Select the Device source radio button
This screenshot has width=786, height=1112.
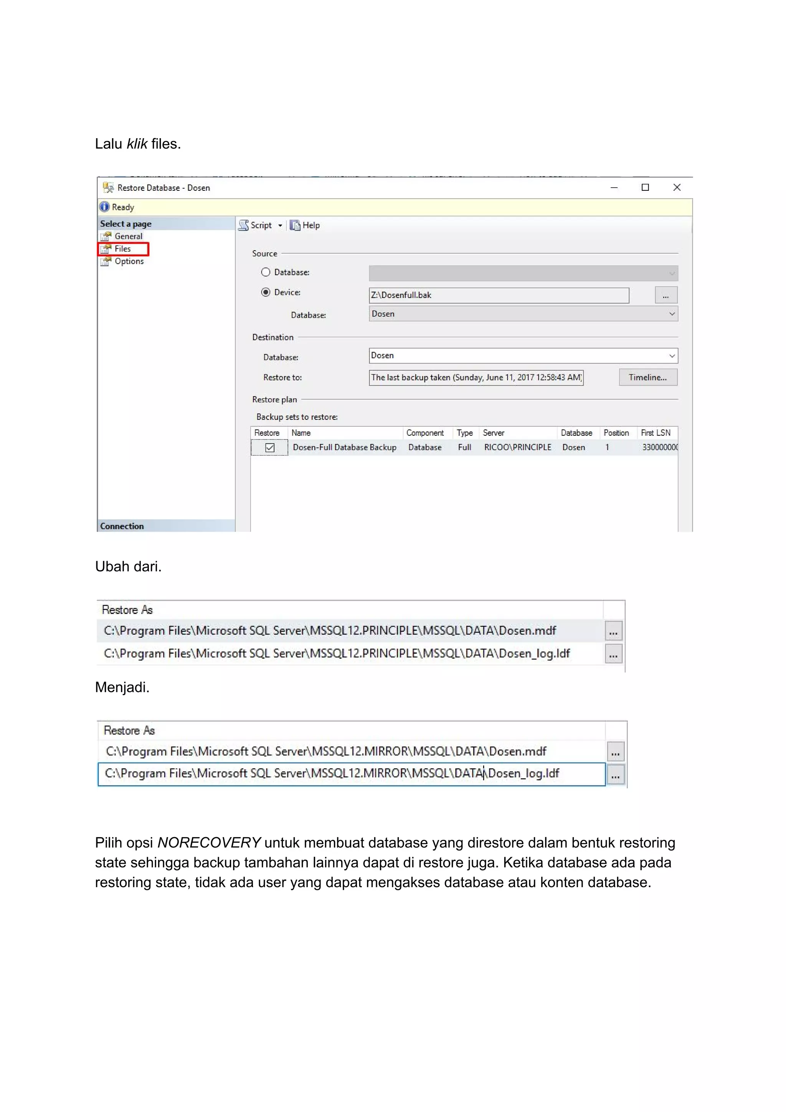click(265, 292)
